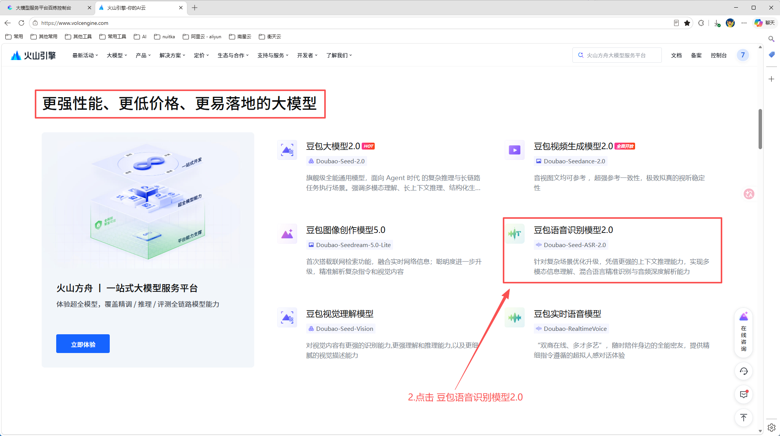Click the pink translate floating icon
This screenshot has height=436, width=780.
click(x=749, y=194)
